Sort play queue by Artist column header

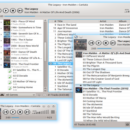[103, 21]
